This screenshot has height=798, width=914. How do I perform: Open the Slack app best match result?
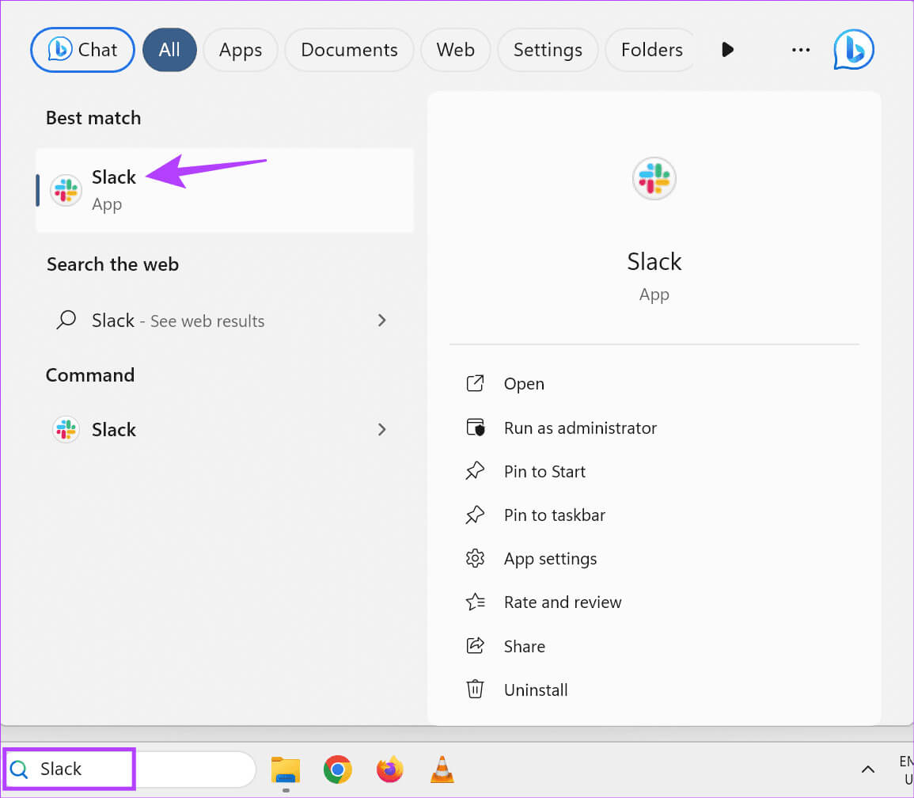pos(225,190)
